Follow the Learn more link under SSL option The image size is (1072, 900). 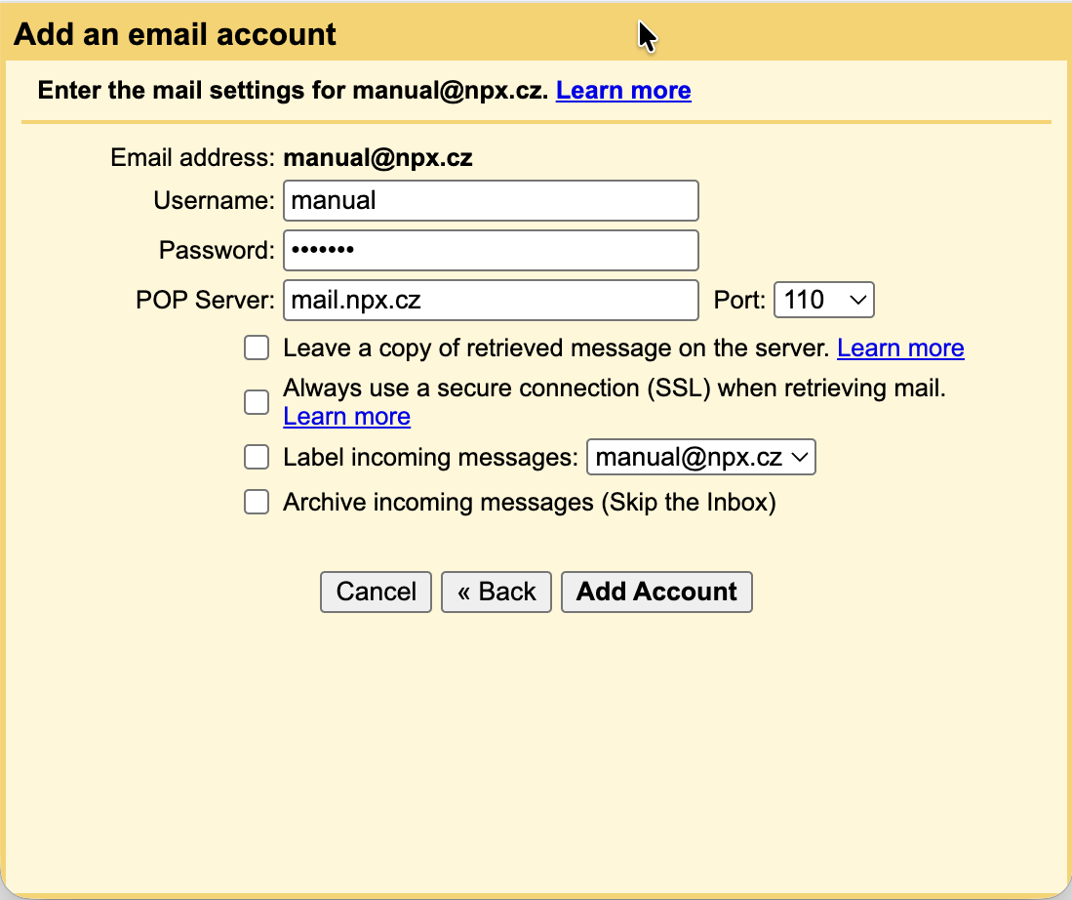tap(346, 417)
